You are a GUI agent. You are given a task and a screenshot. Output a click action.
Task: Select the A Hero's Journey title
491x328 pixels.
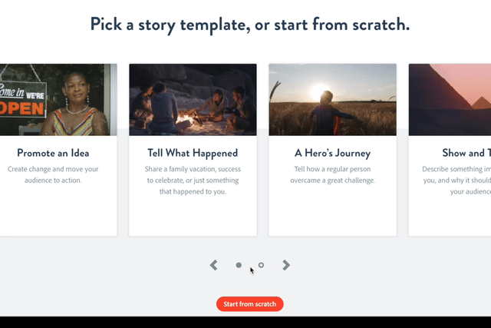click(x=332, y=153)
